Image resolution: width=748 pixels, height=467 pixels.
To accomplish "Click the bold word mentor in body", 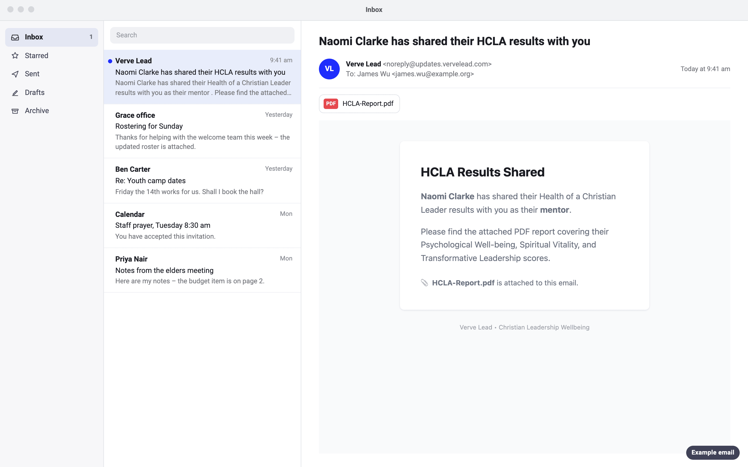I will pyautogui.click(x=554, y=210).
